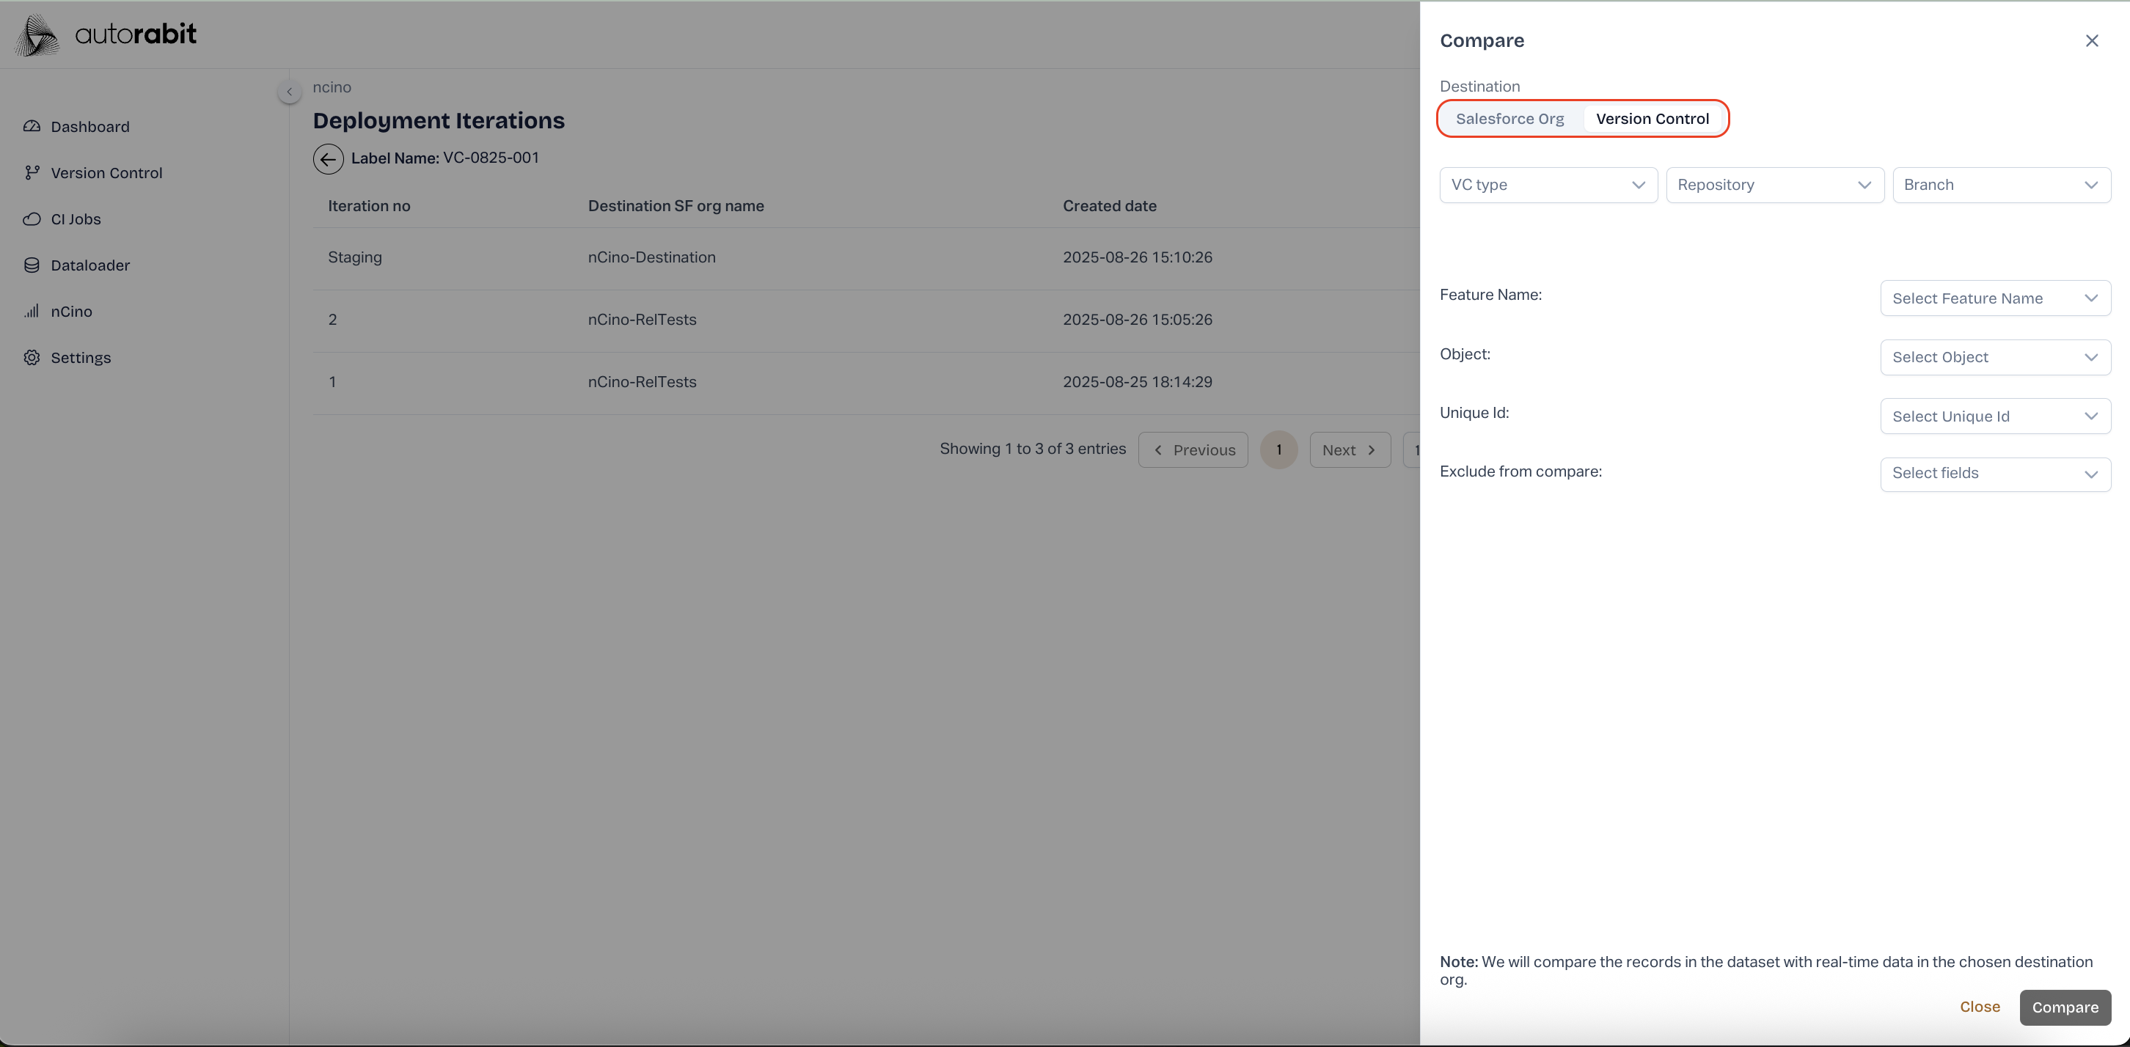The width and height of the screenshot is (2130, 1047).
Task: Switch destination to Salesforce Org
Action: coord(1509,119)
